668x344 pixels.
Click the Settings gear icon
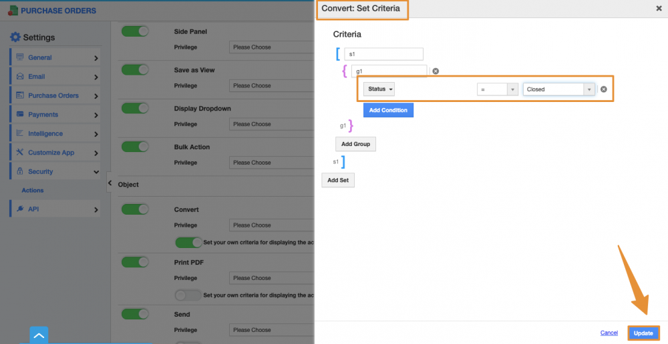click(15, 37)
